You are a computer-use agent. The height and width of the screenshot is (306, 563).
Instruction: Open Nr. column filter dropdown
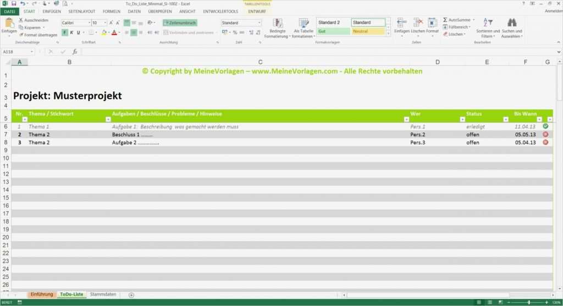(x=25, y=119)
